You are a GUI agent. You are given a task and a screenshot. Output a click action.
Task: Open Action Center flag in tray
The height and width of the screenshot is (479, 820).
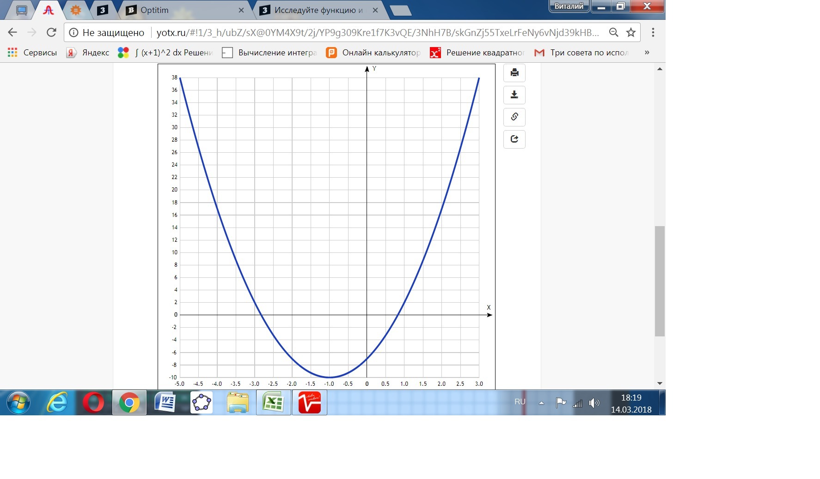pyautogui.click(x=561, y=403)
